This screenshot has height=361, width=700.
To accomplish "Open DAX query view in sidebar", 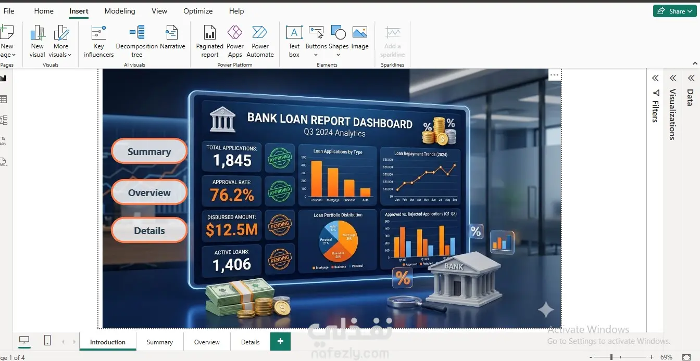I will 3,141.
